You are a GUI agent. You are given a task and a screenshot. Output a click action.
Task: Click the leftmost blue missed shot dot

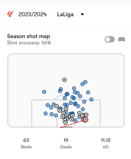(44, 92)
